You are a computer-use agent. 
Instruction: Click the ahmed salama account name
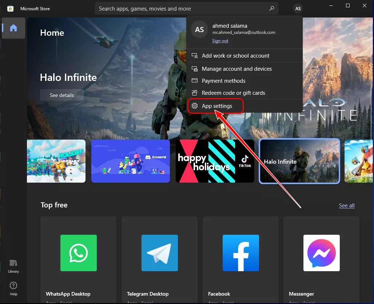[x=230, y=26]
